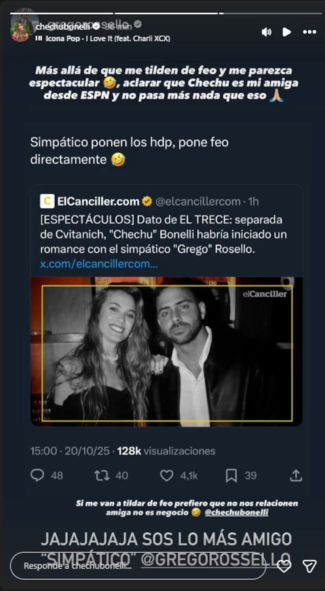Open the quoted tweet photo
Screen dimensions: 325x591
click(x=167, y=353)
